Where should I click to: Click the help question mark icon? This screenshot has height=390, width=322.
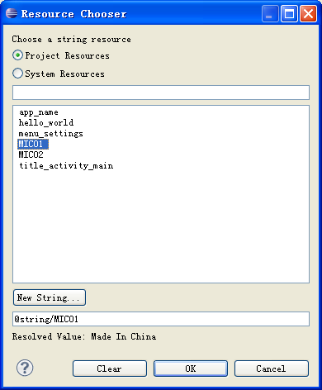(25, 368)
